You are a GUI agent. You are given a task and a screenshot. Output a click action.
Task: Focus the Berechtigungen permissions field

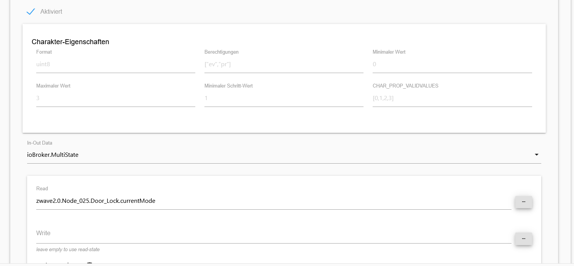point(283,64)
